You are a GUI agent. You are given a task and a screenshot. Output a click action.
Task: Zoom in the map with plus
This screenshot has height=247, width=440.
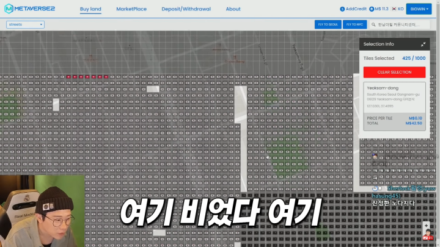427,226
